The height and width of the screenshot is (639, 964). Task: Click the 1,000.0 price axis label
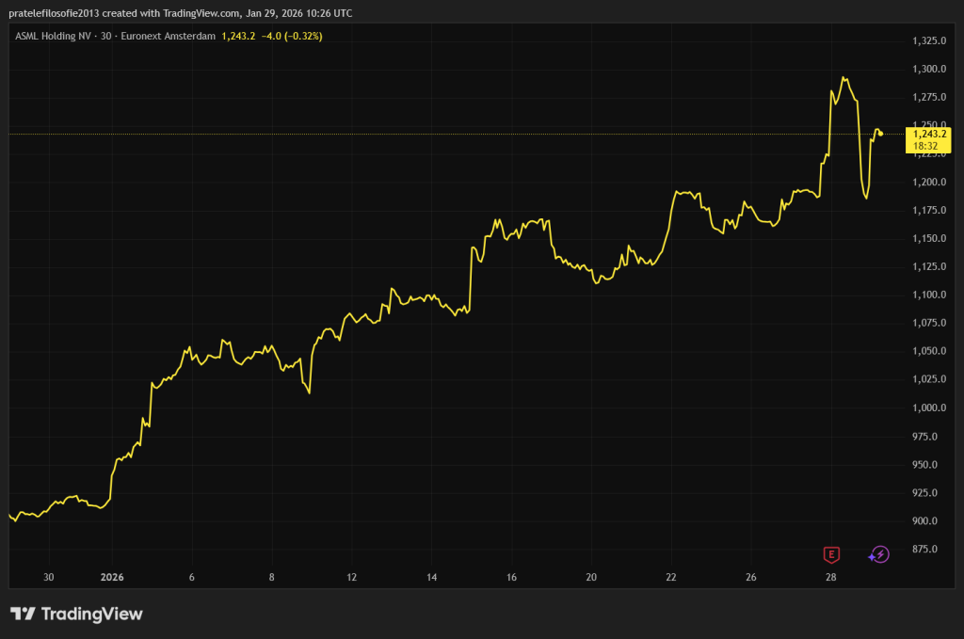(928, 407)
